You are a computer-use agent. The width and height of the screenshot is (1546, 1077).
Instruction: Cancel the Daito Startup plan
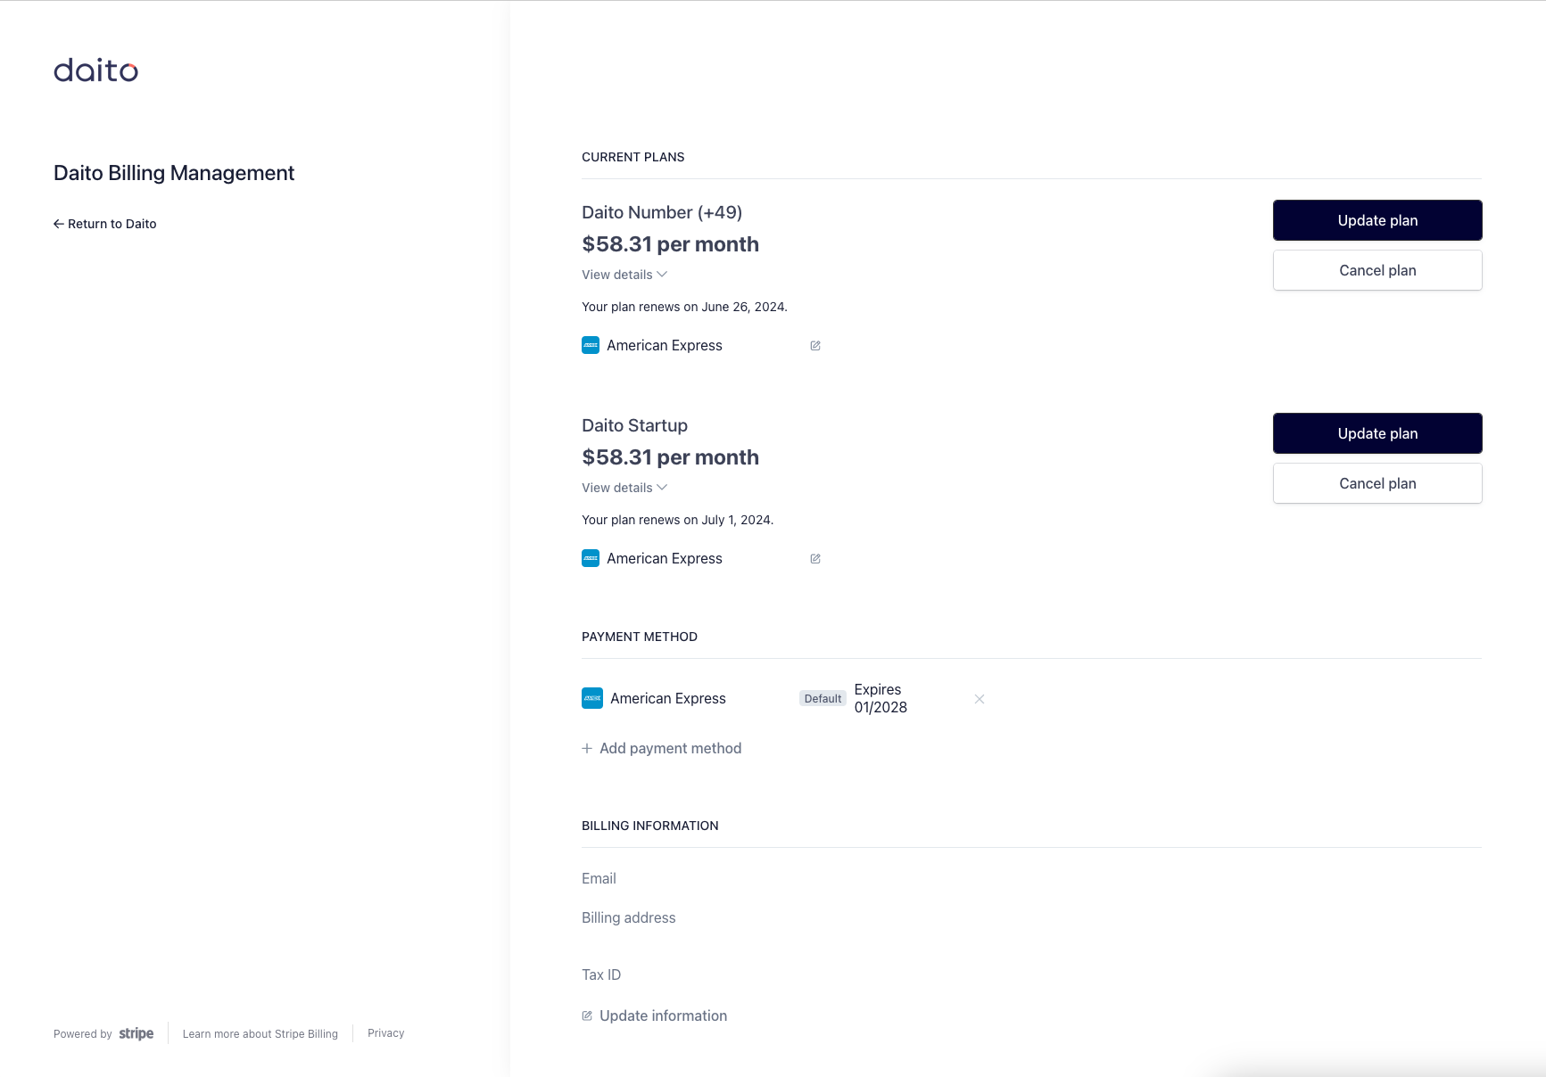click(x=1377, y=483)
